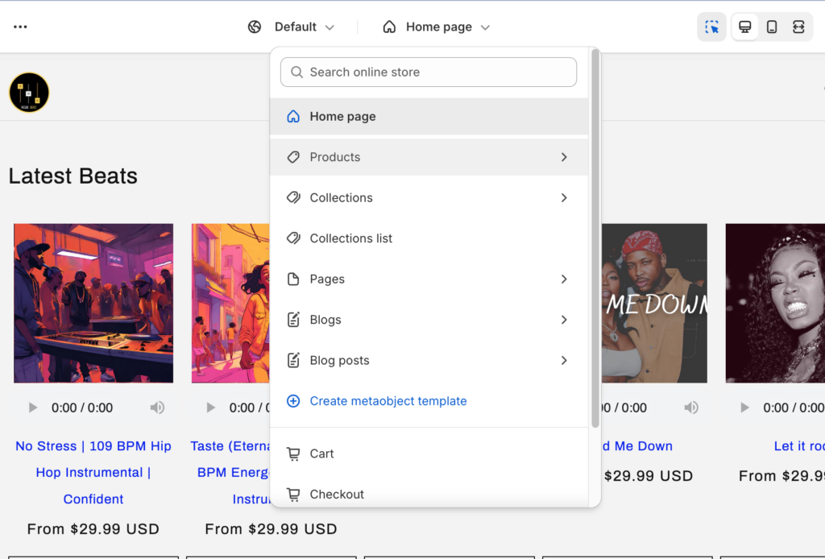
Task: Enable full-width preview mode
Action: 798,27
